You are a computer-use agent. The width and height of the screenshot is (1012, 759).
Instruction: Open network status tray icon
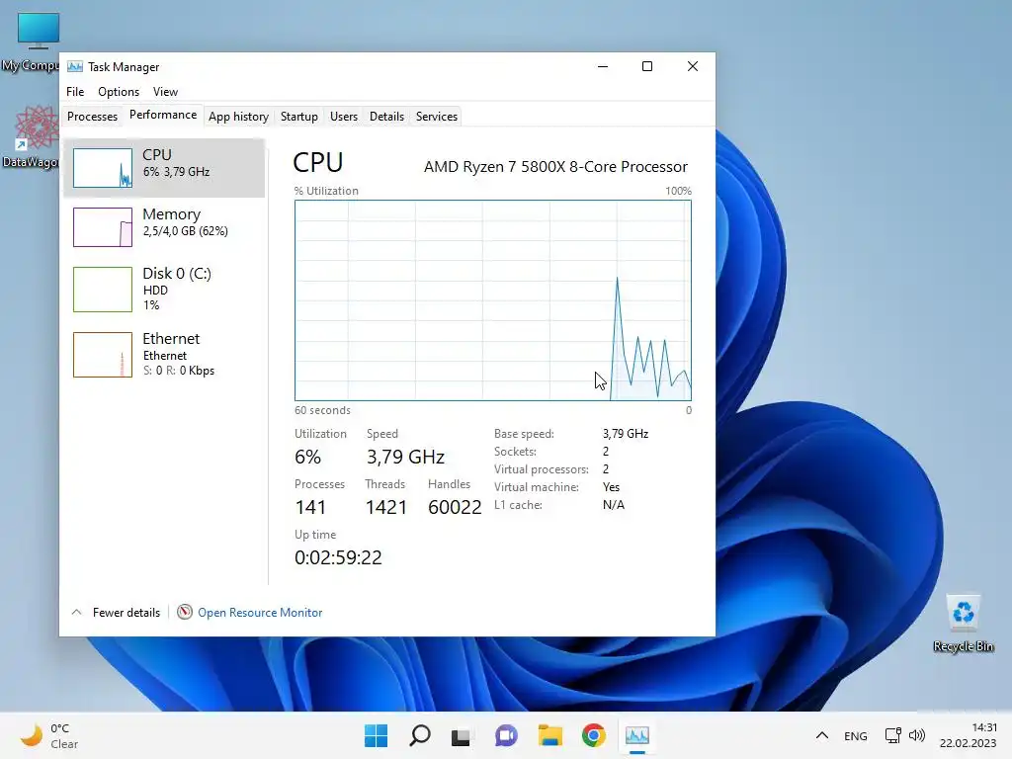pyautogui.click(x=893, y=735)
